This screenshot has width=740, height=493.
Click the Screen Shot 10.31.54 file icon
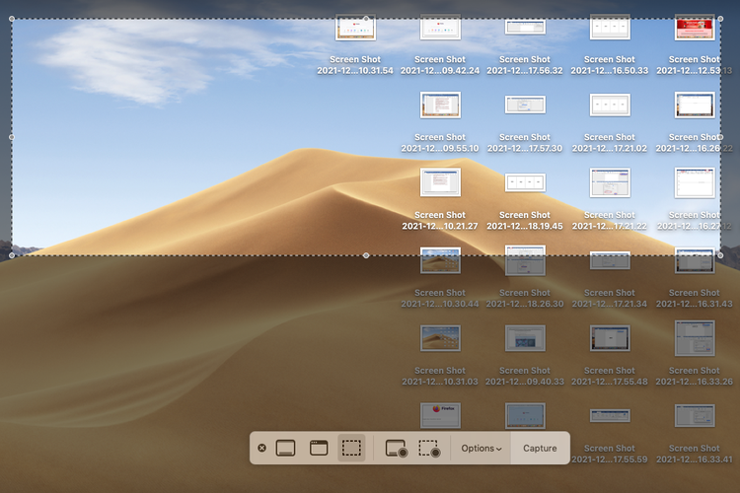click(x=355, y=28)
